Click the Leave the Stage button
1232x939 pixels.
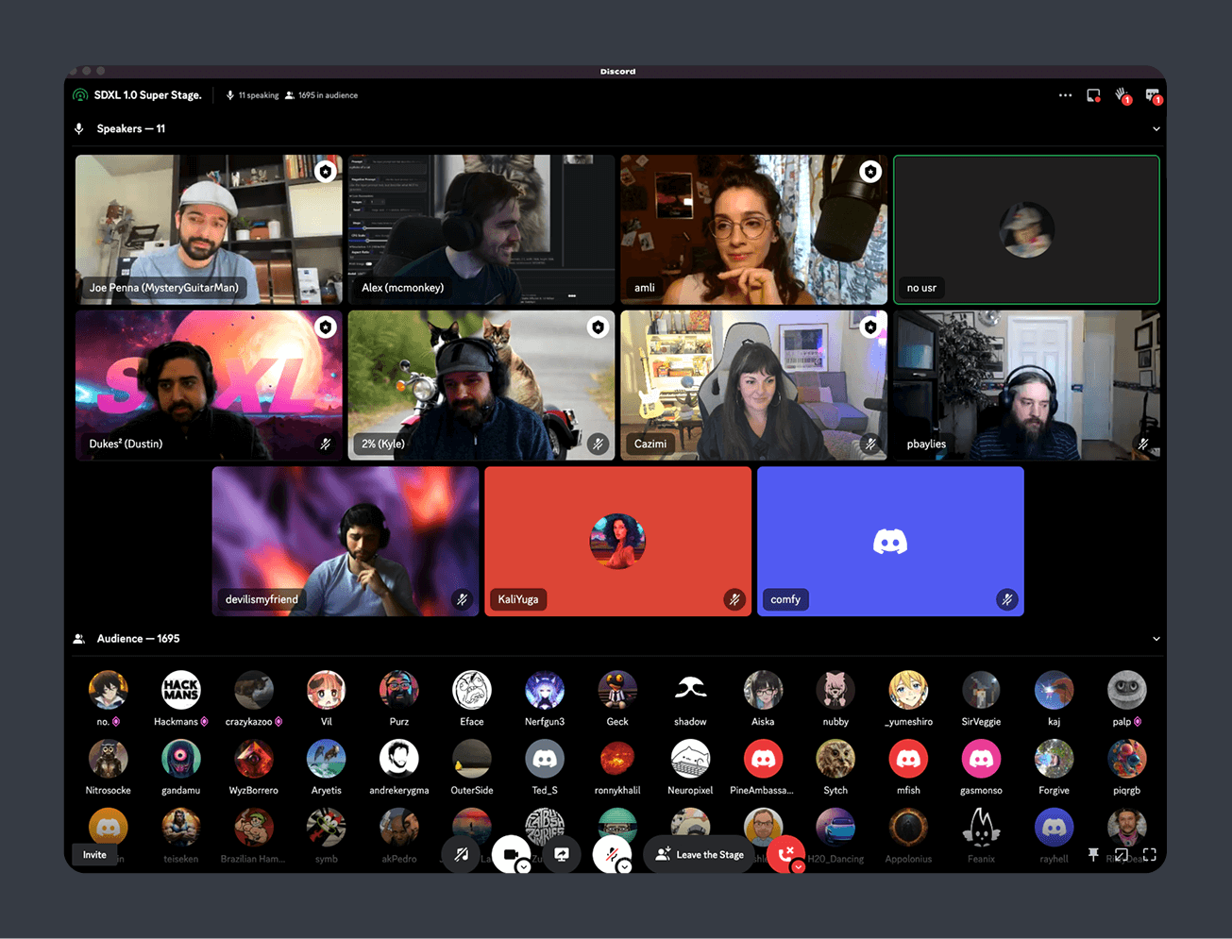coord(699,854)
